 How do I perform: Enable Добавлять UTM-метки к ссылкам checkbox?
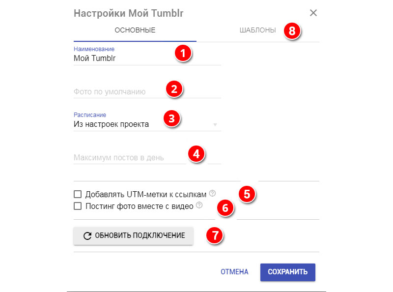pyautogui.click(x=77, y=194)
